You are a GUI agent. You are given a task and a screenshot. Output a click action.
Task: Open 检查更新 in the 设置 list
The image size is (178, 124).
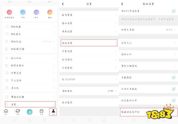pos(89,68)
